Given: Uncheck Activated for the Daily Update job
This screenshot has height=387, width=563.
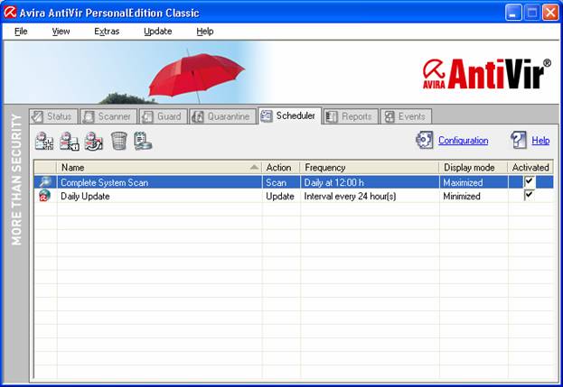Looking at the screenshot, I should [530, 196].
